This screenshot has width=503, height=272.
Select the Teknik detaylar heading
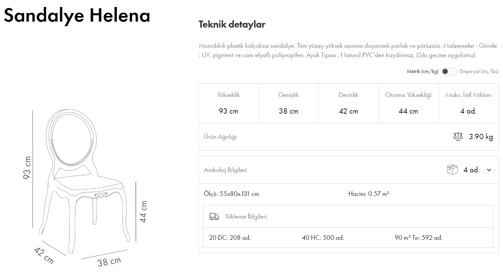pyautogui.click(x=232, y=24)
